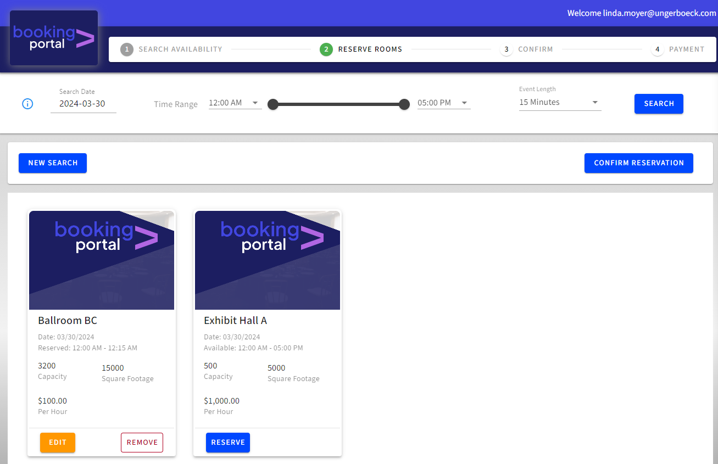Click the Exhibit Hall A card image
Image resolution: width=718 pixels, height=464 pixels.
coord(268,260)
